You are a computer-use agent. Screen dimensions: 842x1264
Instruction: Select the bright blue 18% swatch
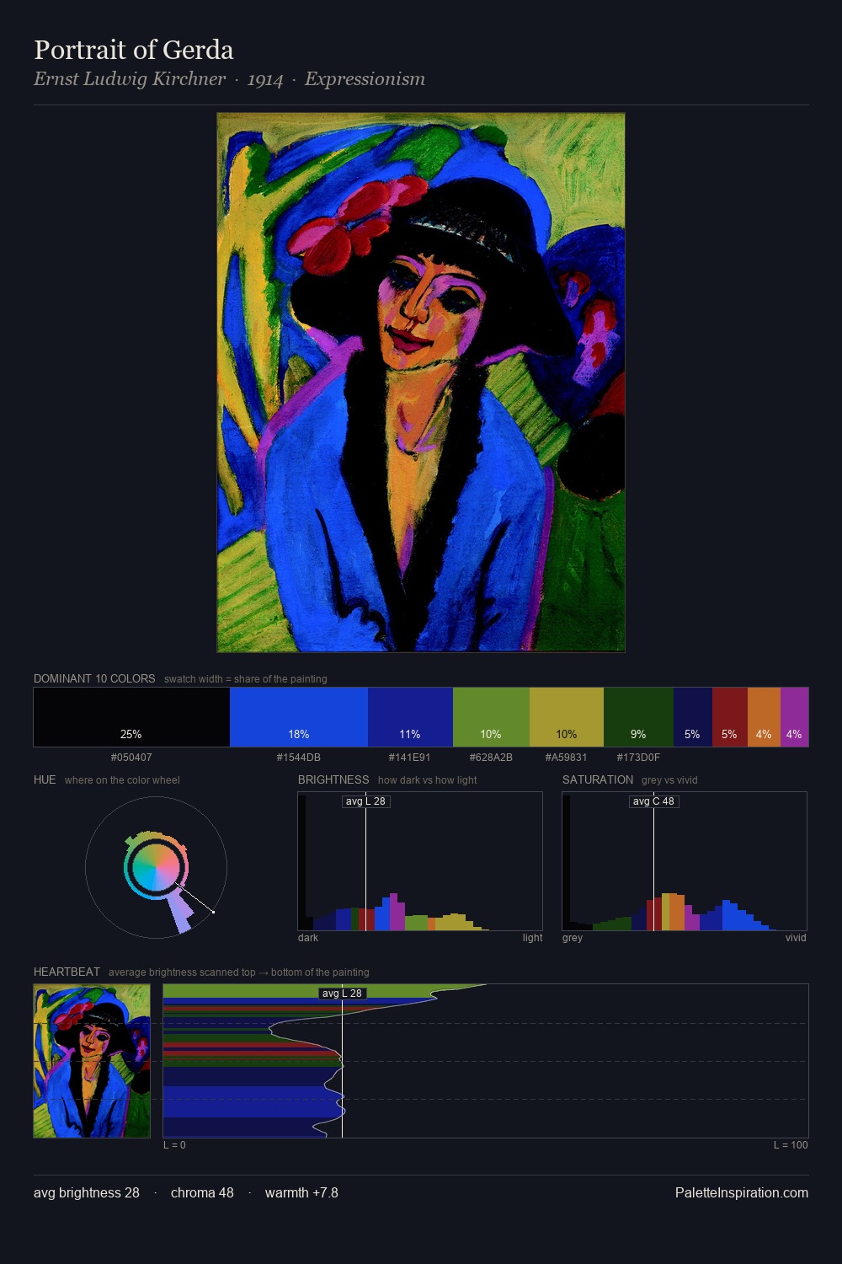pos(299,717)
